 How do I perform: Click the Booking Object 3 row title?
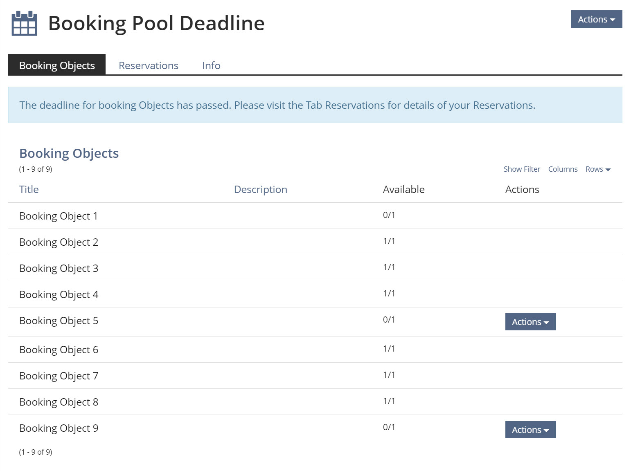coord(59,268)
